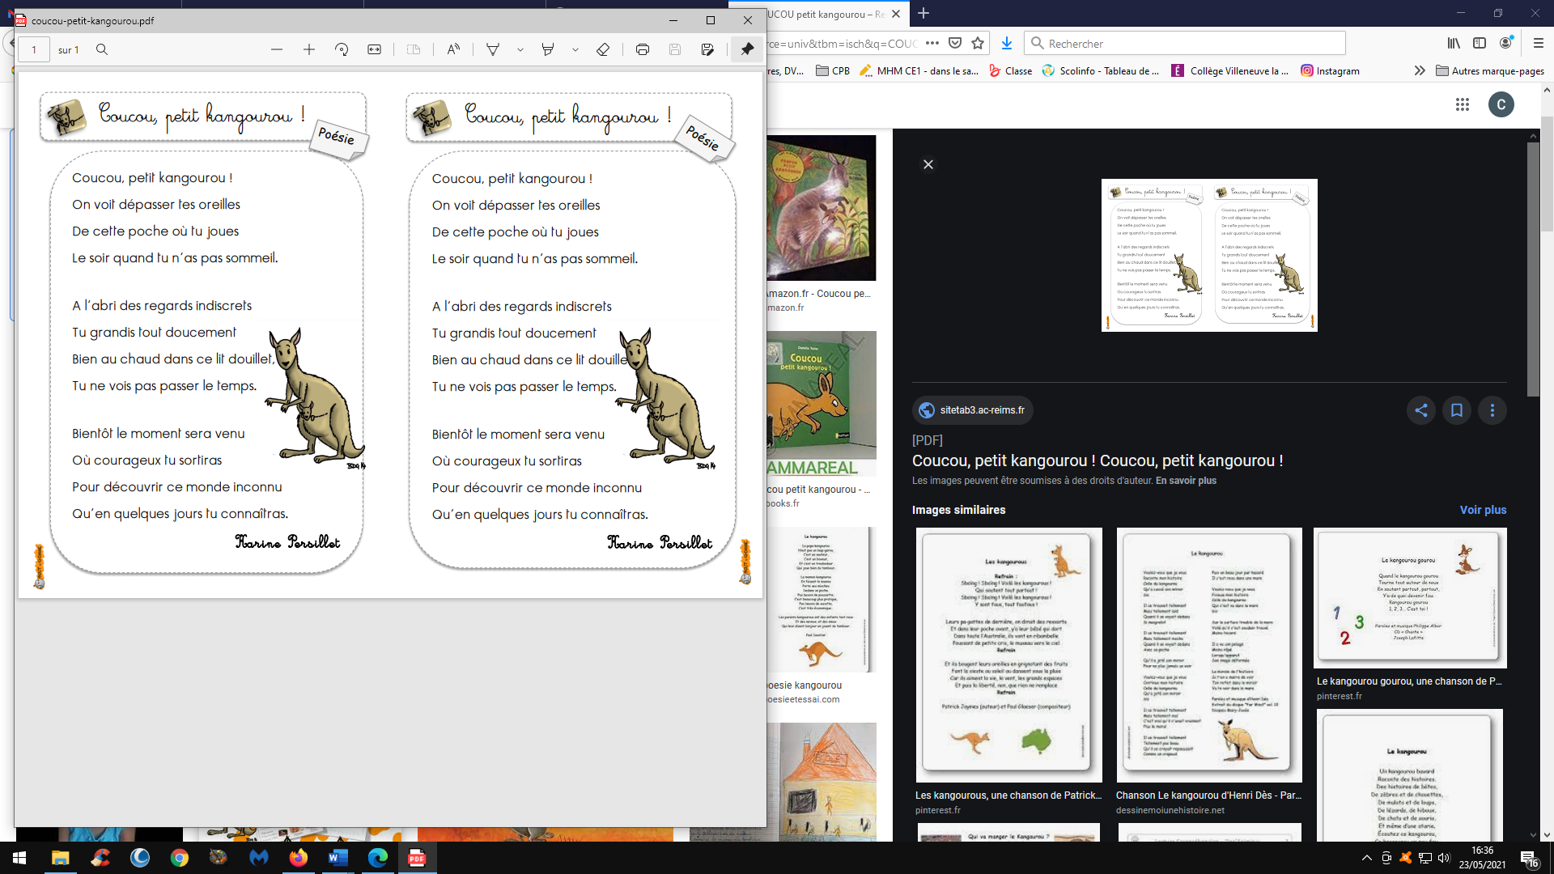Click the fit to width icon

374,49
